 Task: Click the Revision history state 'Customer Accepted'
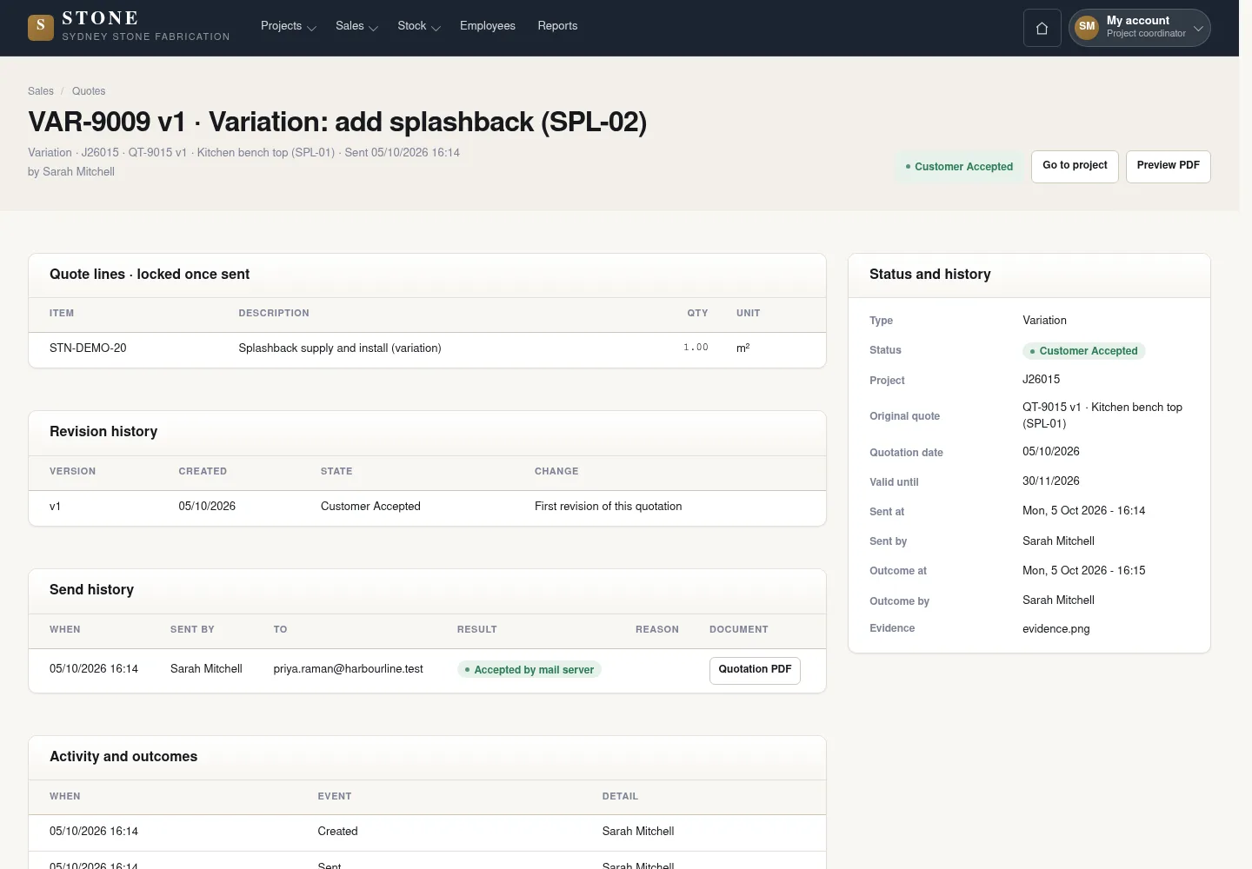click(x=370, y=507)
